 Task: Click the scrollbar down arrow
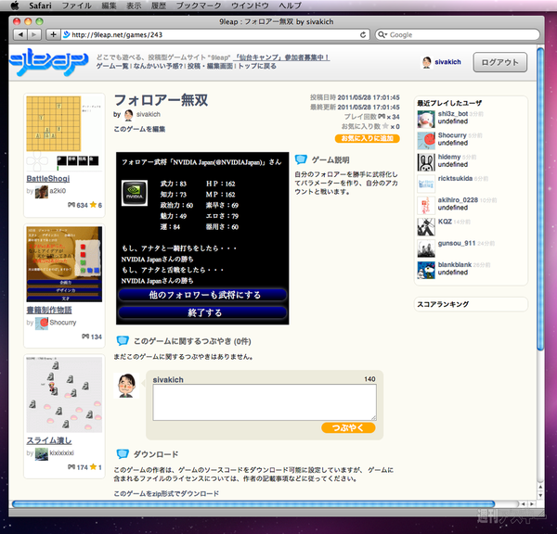(540, 496)
